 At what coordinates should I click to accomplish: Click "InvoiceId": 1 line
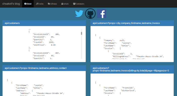click(x=122, y=54)
